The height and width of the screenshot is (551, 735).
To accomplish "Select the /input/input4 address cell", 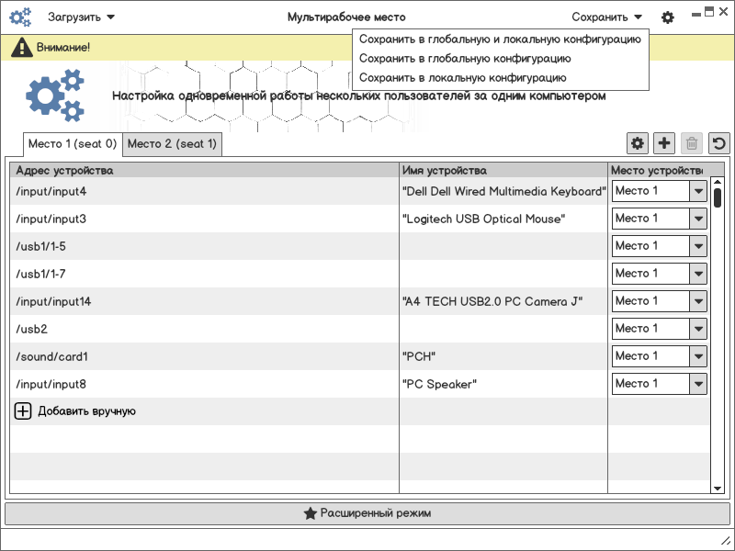I will (x=204, y=191).
